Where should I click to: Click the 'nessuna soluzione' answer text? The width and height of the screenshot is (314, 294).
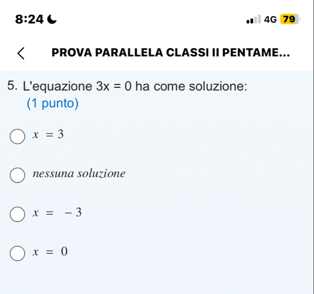tap(78, 174)
